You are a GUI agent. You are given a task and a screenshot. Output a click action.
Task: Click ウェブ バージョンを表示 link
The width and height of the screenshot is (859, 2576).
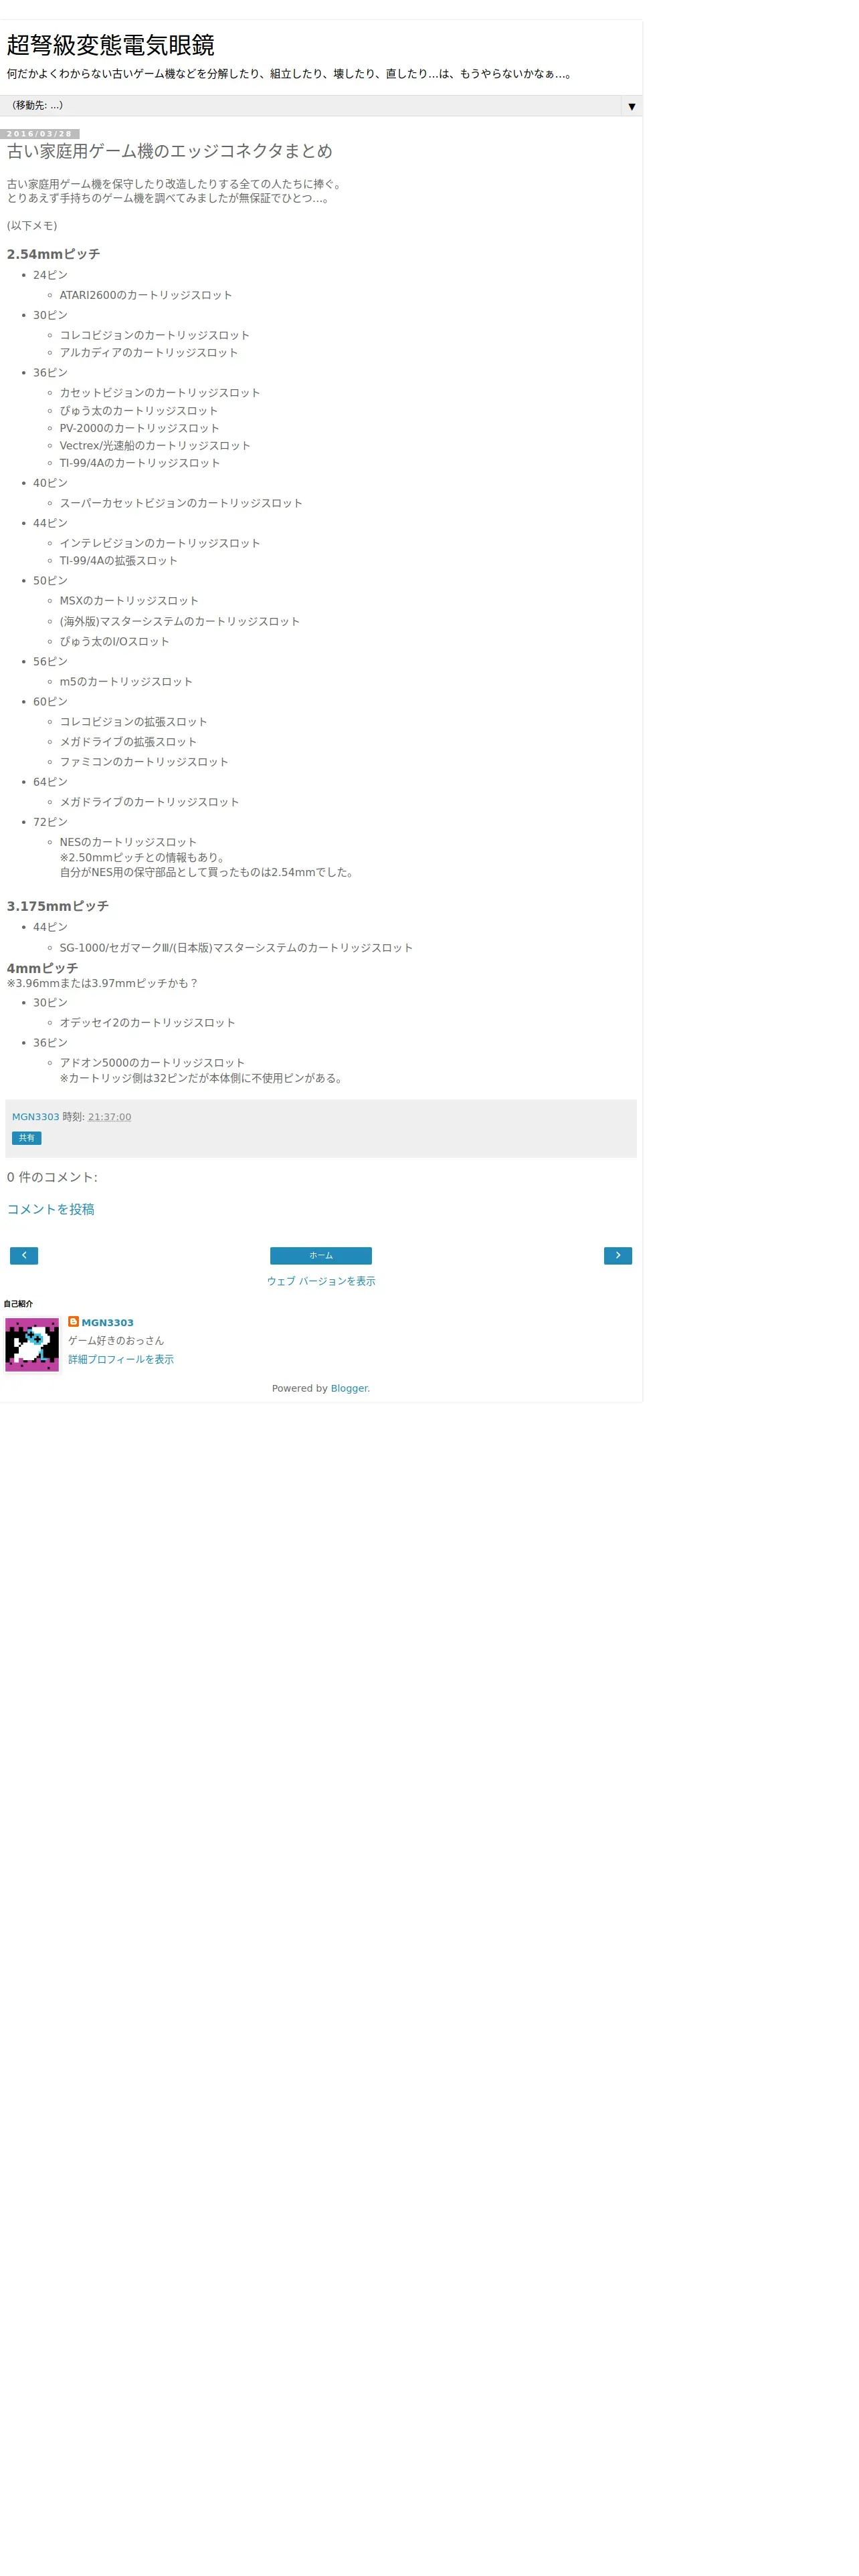(x=321, y=1281)
